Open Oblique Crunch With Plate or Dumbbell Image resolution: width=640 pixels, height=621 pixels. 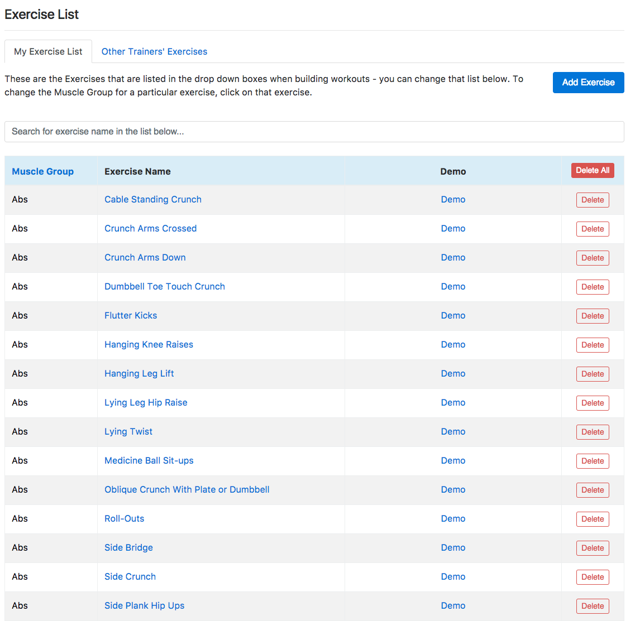187,489
